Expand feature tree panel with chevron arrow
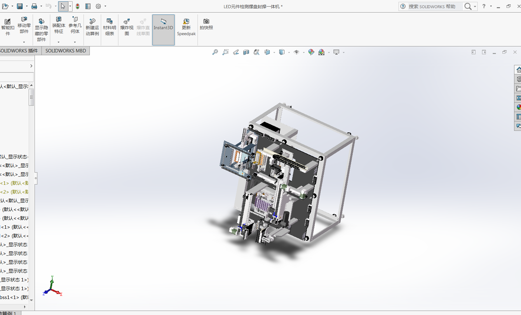 click(31, 66)
